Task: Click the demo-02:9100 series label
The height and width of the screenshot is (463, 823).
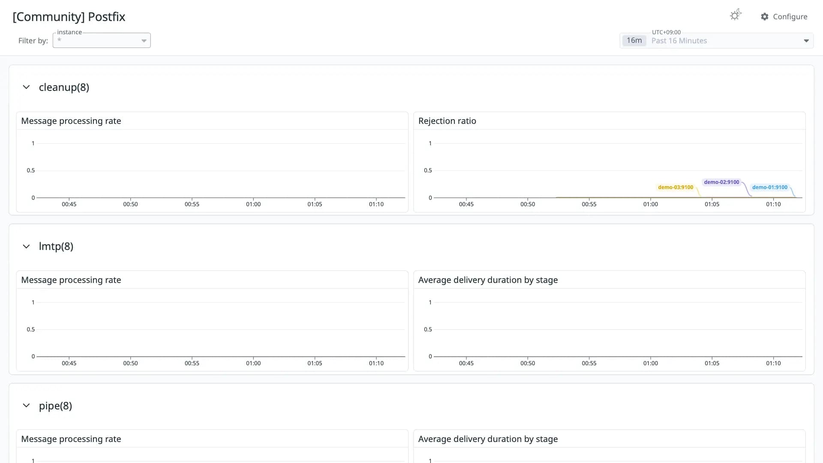Action: [x=721, y=182]
